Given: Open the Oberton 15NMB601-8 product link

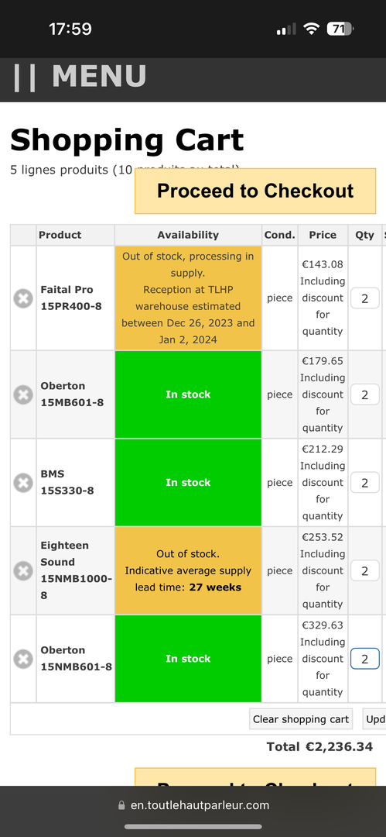Looking at the screenshot, I should 77,658.
